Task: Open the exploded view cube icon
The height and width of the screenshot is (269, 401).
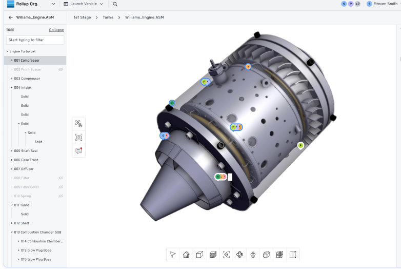Action: pos(266,255)
